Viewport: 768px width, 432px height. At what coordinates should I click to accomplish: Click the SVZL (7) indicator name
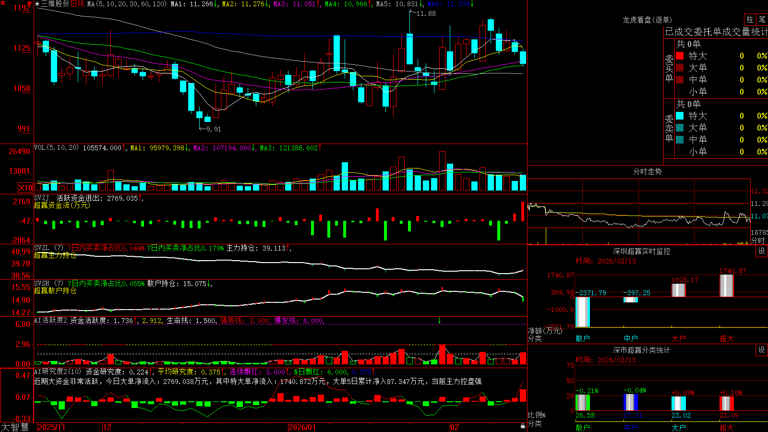(x=49, y=248)
